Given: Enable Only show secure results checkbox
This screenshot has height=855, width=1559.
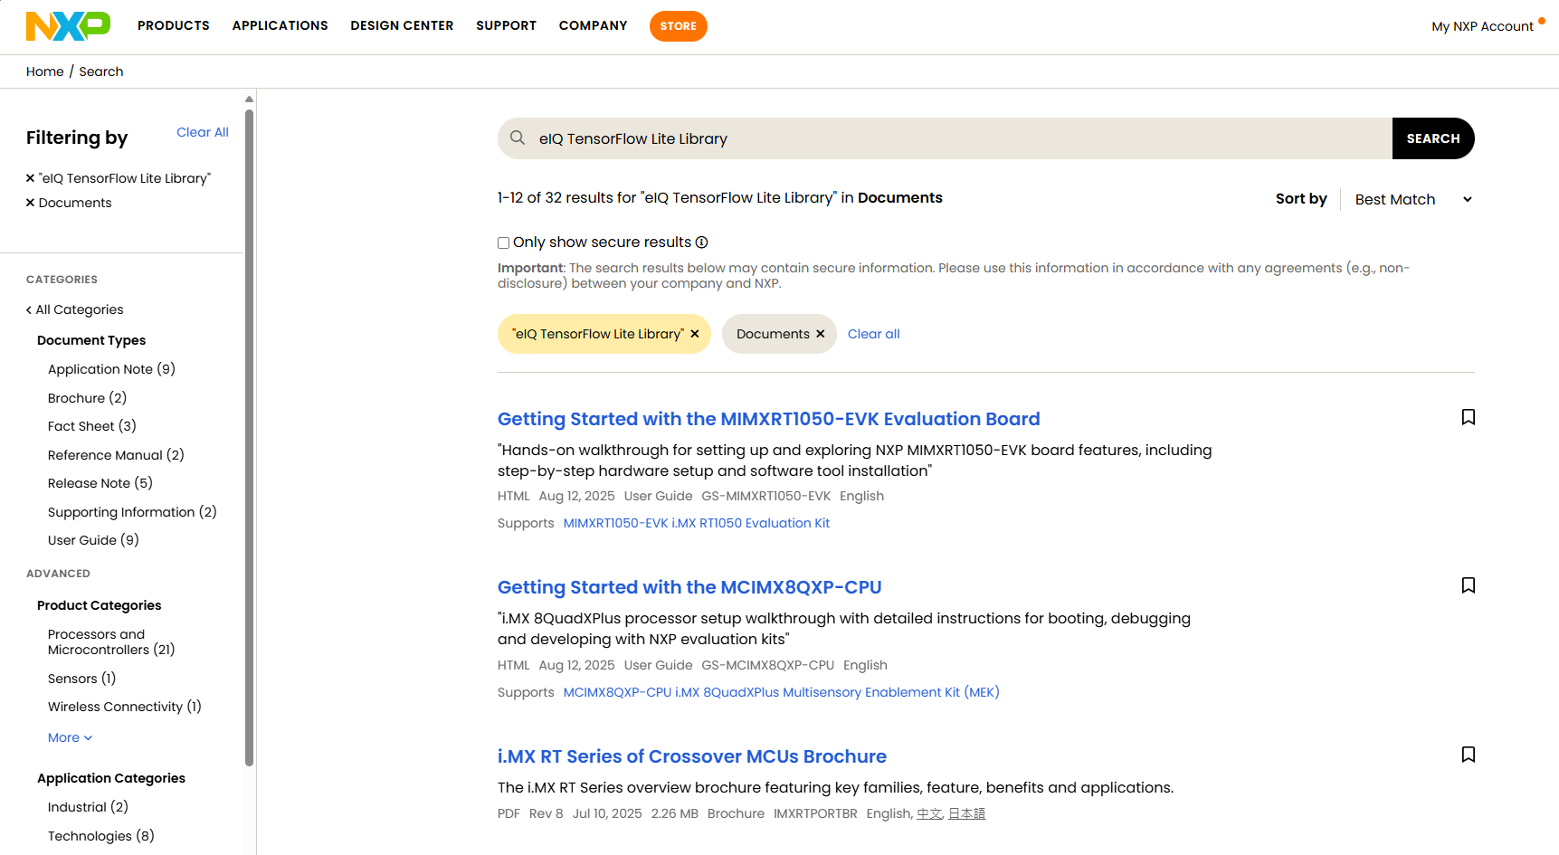Looking at the screenshot, I should click(503, 242).
